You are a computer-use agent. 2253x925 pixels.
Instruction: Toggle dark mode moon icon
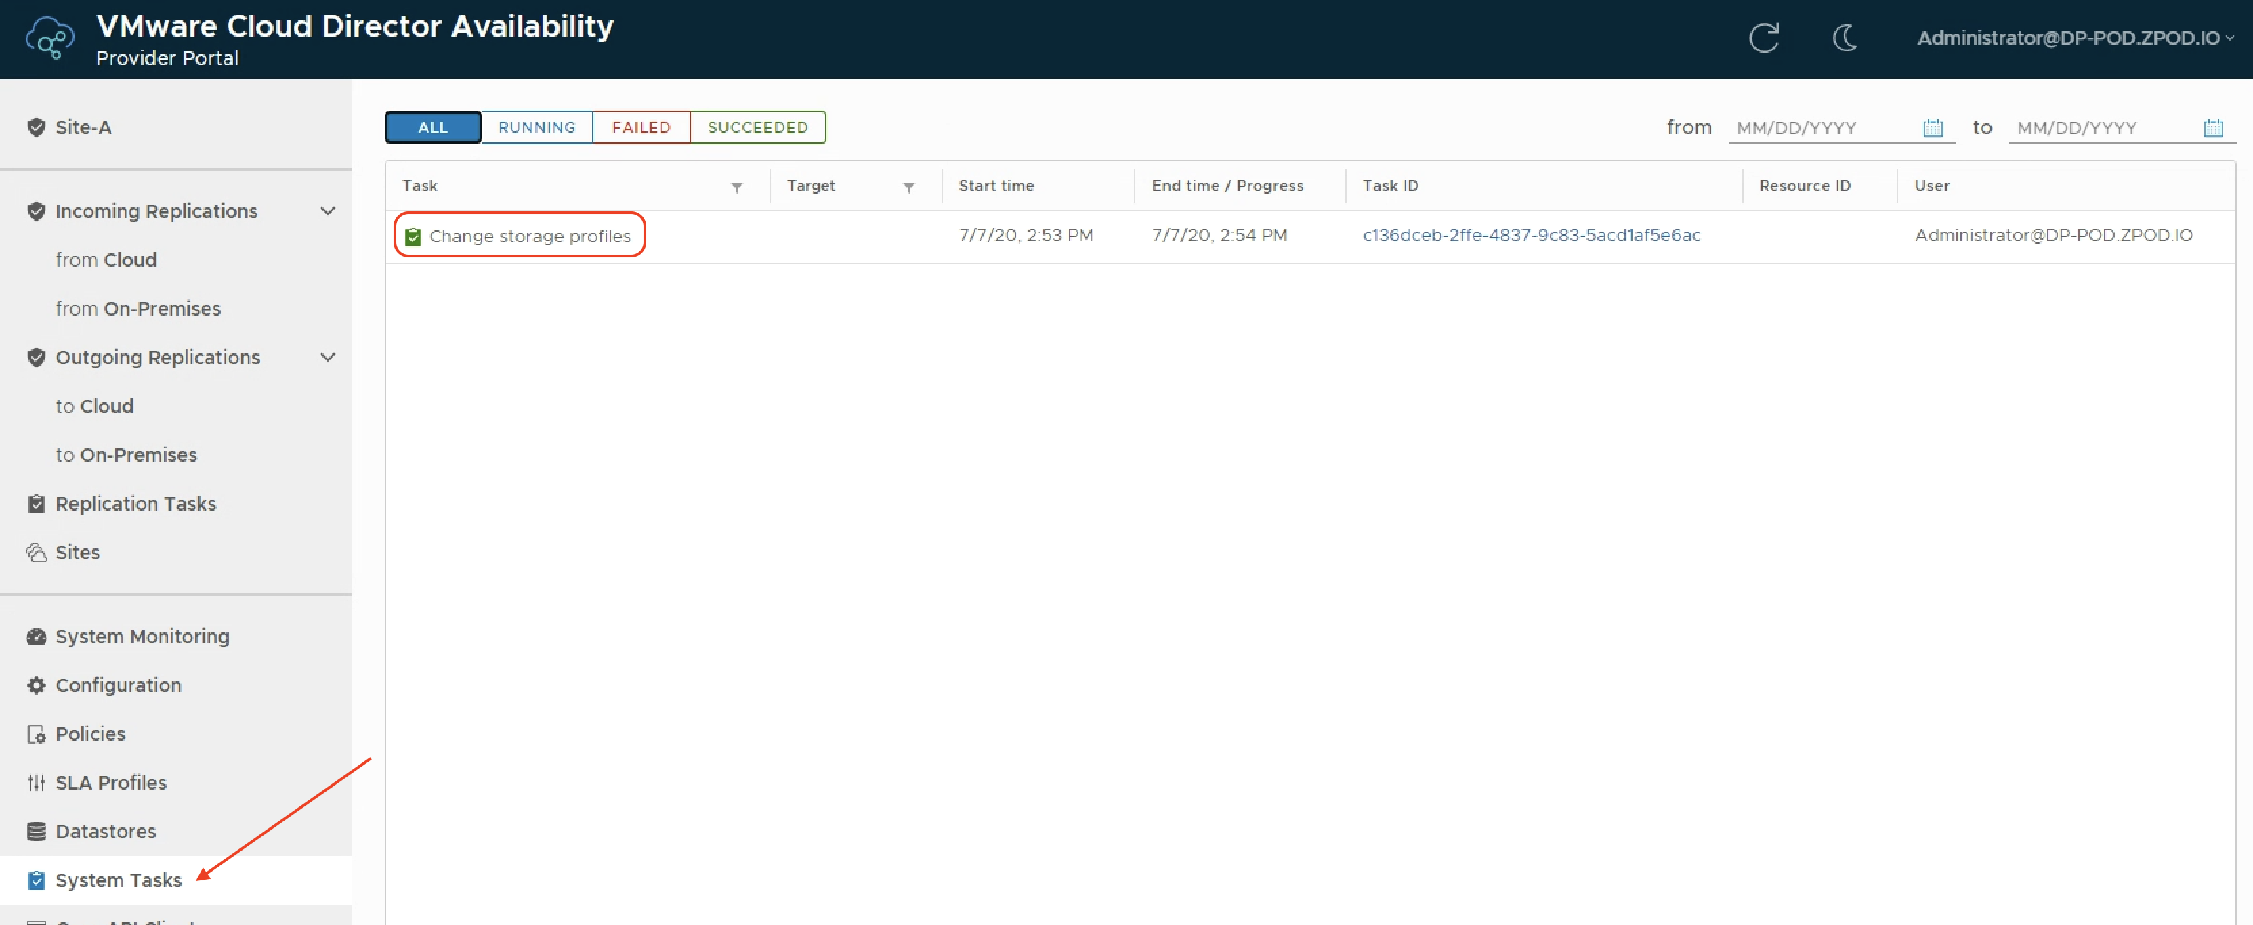tap(1845, 38)
